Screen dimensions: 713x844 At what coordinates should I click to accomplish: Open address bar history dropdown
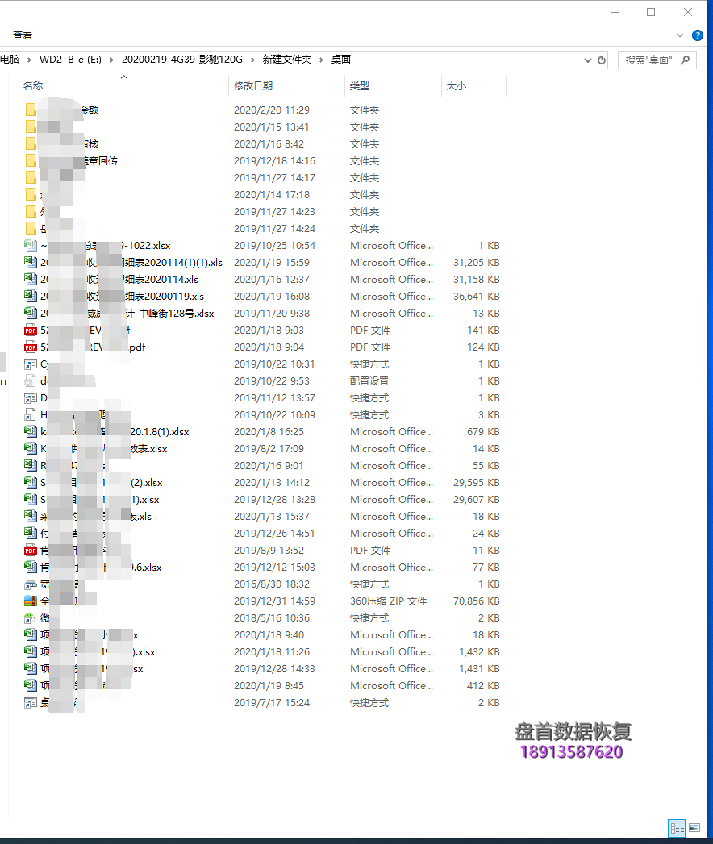click(x=587, y=60)
